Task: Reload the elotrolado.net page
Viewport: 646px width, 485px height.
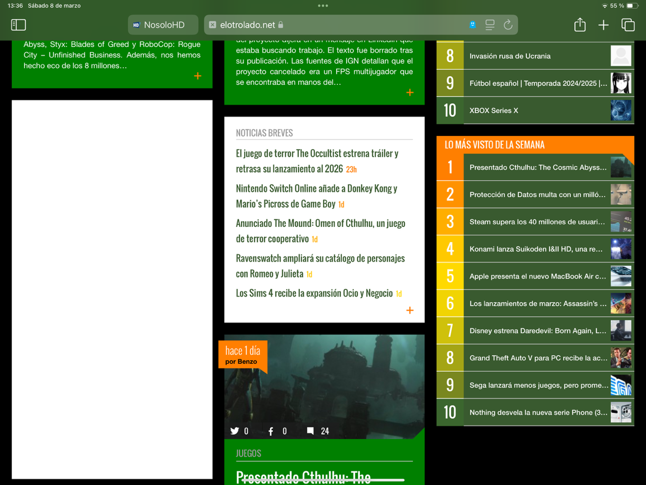Action: (x=508, y=25)
